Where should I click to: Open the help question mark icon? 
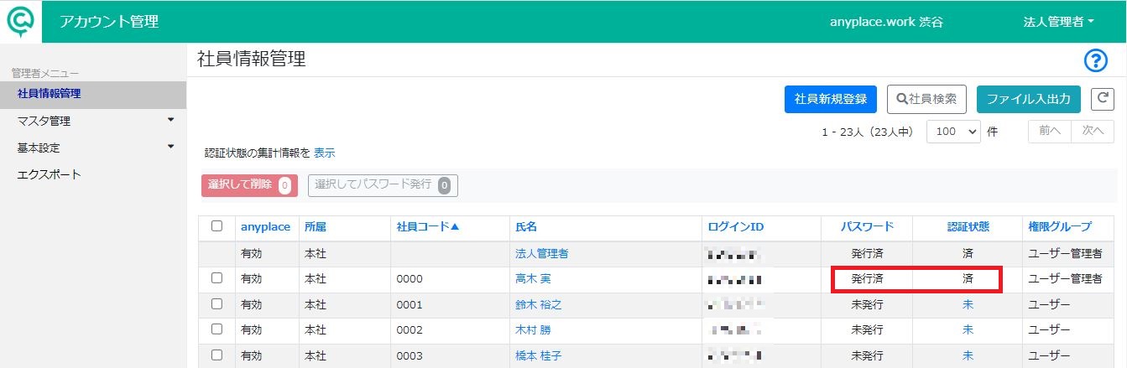1096,61
